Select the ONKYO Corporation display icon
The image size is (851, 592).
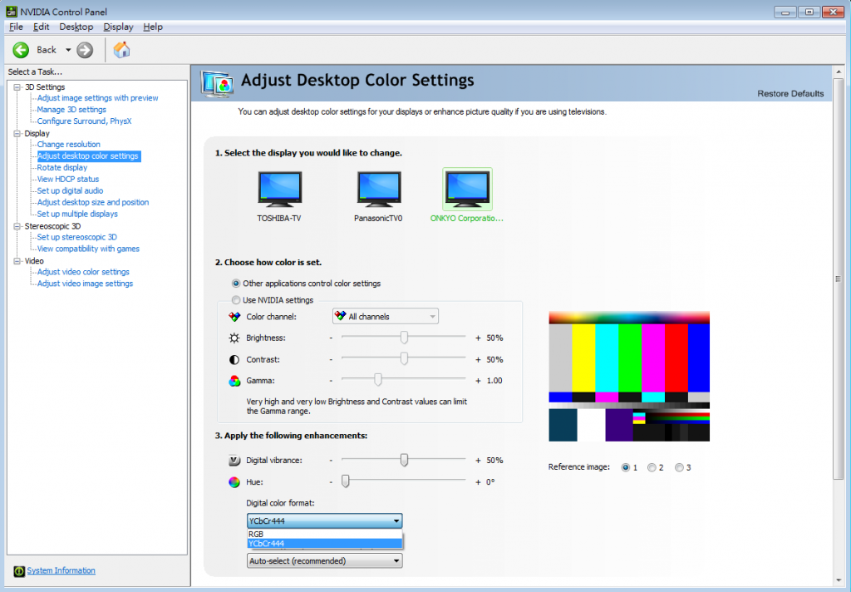(467, 189)
